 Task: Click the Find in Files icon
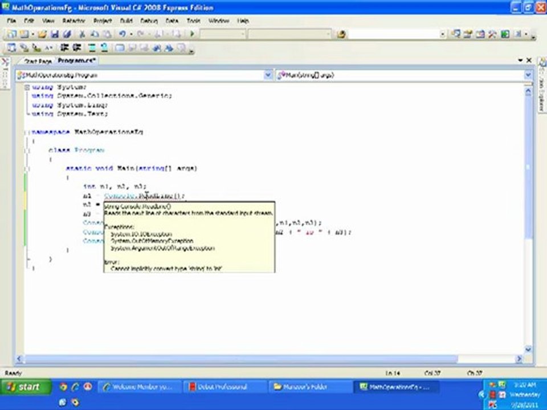click(x=341, y=34)
